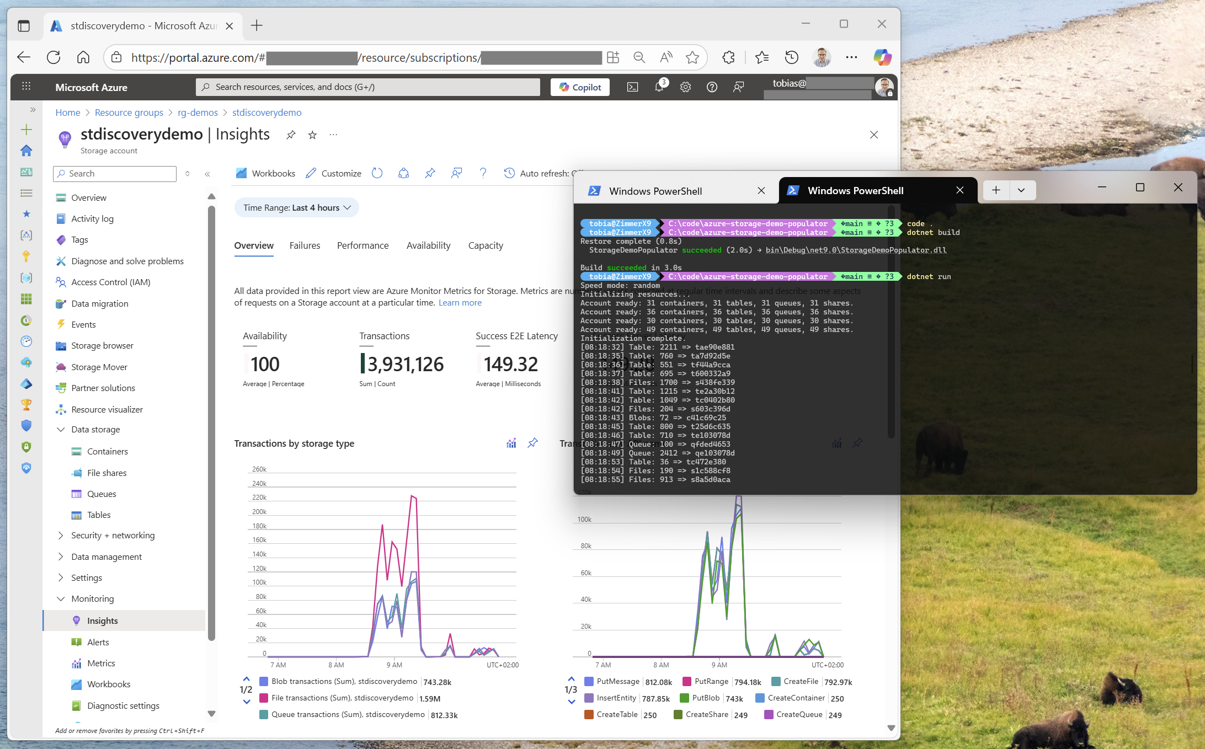
Task: Pin Transactions by storage type chart
Action: [532, 443]
